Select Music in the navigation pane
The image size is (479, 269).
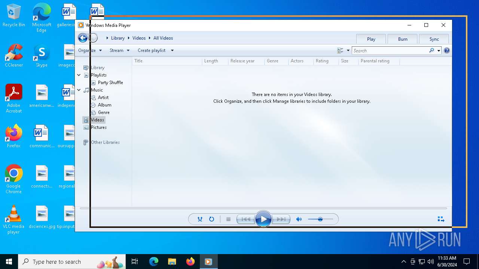tap(97, 90)
